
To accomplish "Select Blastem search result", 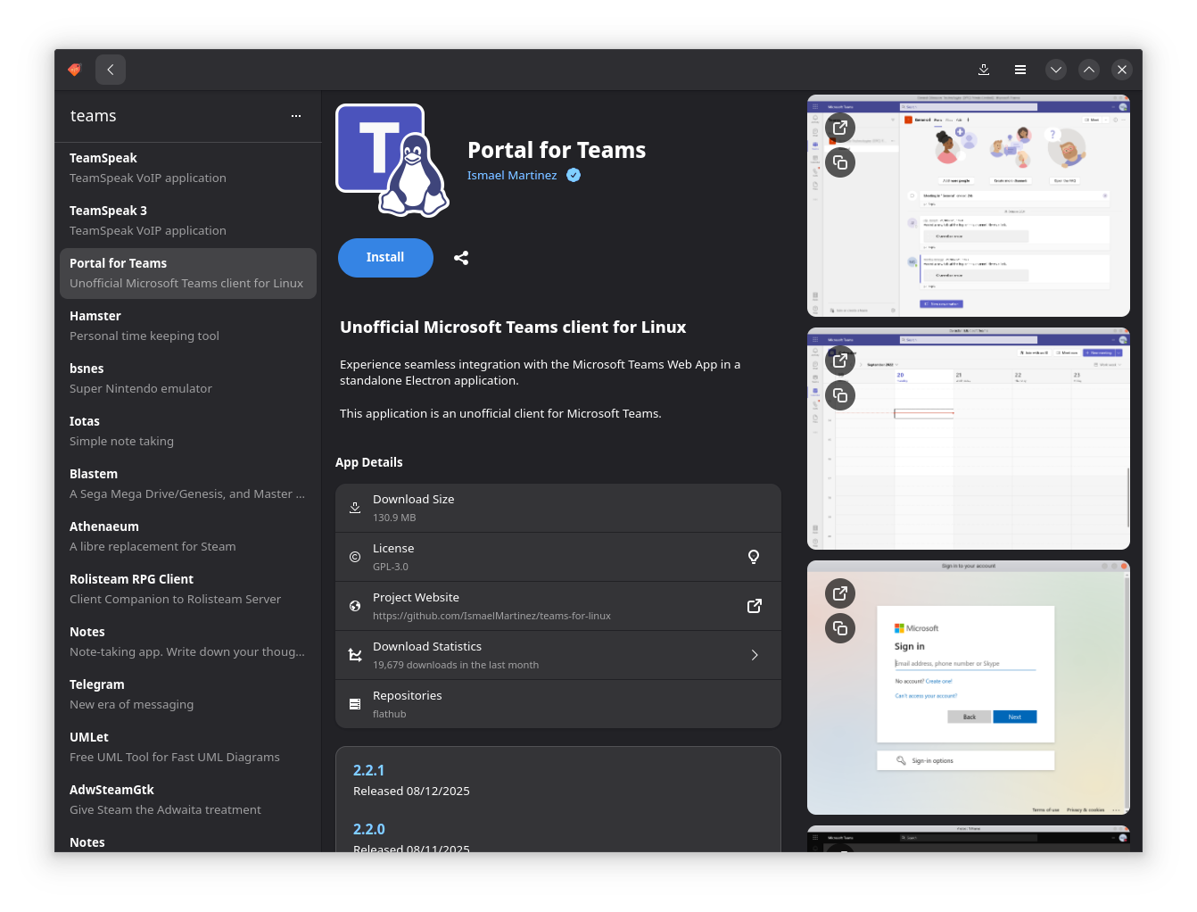I will point(188,484).
